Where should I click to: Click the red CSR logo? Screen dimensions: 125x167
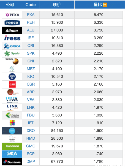coord(12,84)
